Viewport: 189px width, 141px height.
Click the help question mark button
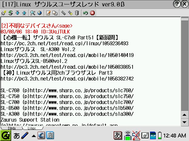tap(177, 4)
